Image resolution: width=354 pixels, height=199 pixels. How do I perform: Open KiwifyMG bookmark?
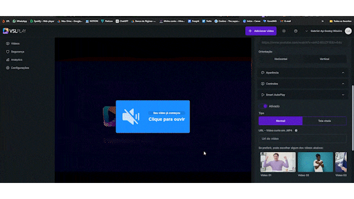(270, 21)
